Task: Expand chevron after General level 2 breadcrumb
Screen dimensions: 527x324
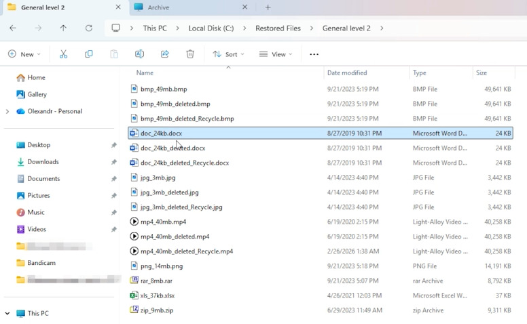Action: pos(382,28)
